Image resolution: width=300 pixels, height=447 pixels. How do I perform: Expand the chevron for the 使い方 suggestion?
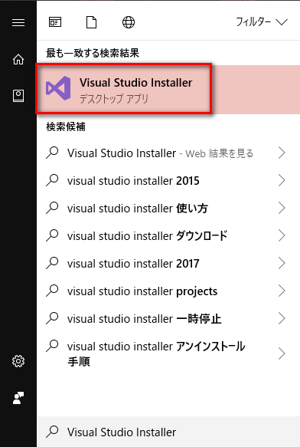coord(282,209)
